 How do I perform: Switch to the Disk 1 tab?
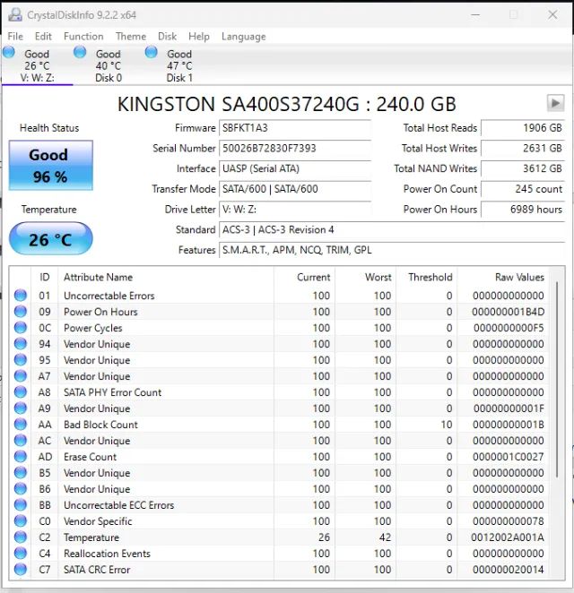click(x=179, y=65)
